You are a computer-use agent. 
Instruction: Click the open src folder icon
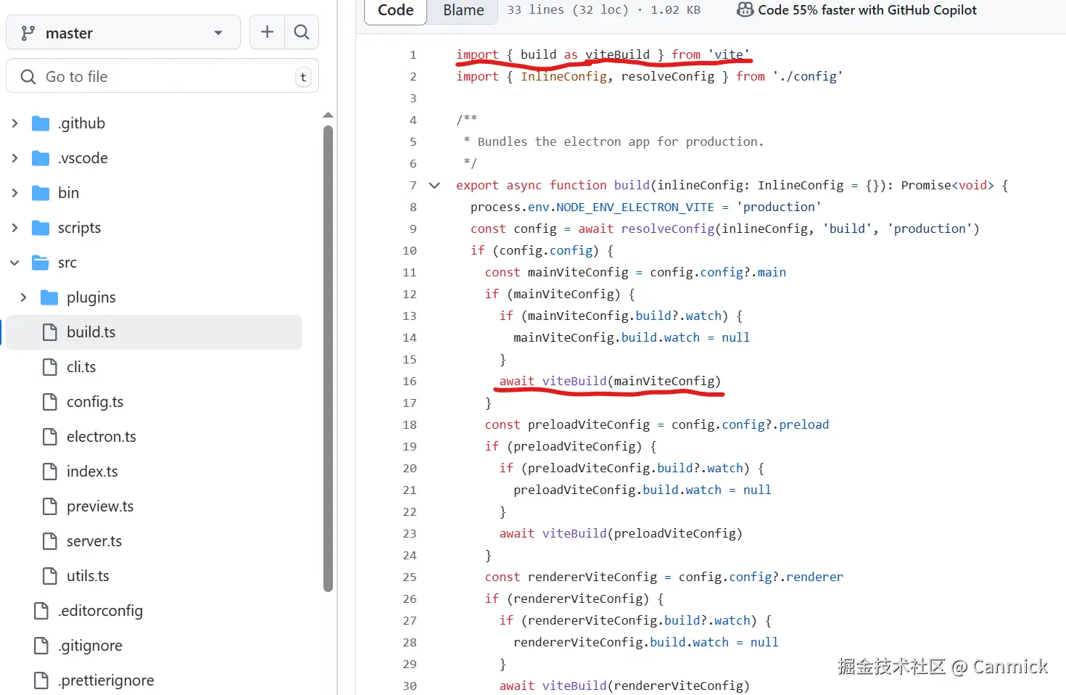41,263
